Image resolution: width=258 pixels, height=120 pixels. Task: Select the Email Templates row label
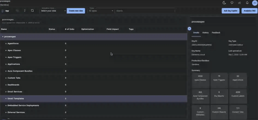(16, 99)
